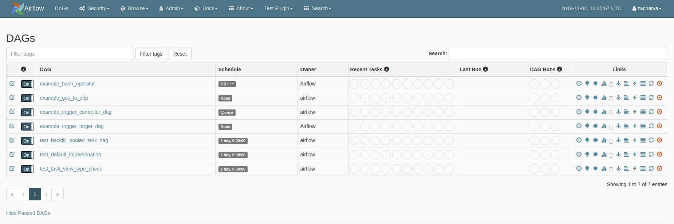Delete the test_task_view_type_check DAG
The image size is (674, 224).
click(x=659, y=169)
